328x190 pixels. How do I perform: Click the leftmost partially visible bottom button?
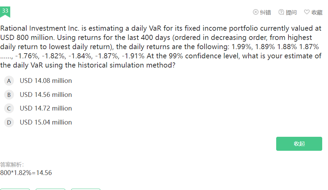coord(15,189)
